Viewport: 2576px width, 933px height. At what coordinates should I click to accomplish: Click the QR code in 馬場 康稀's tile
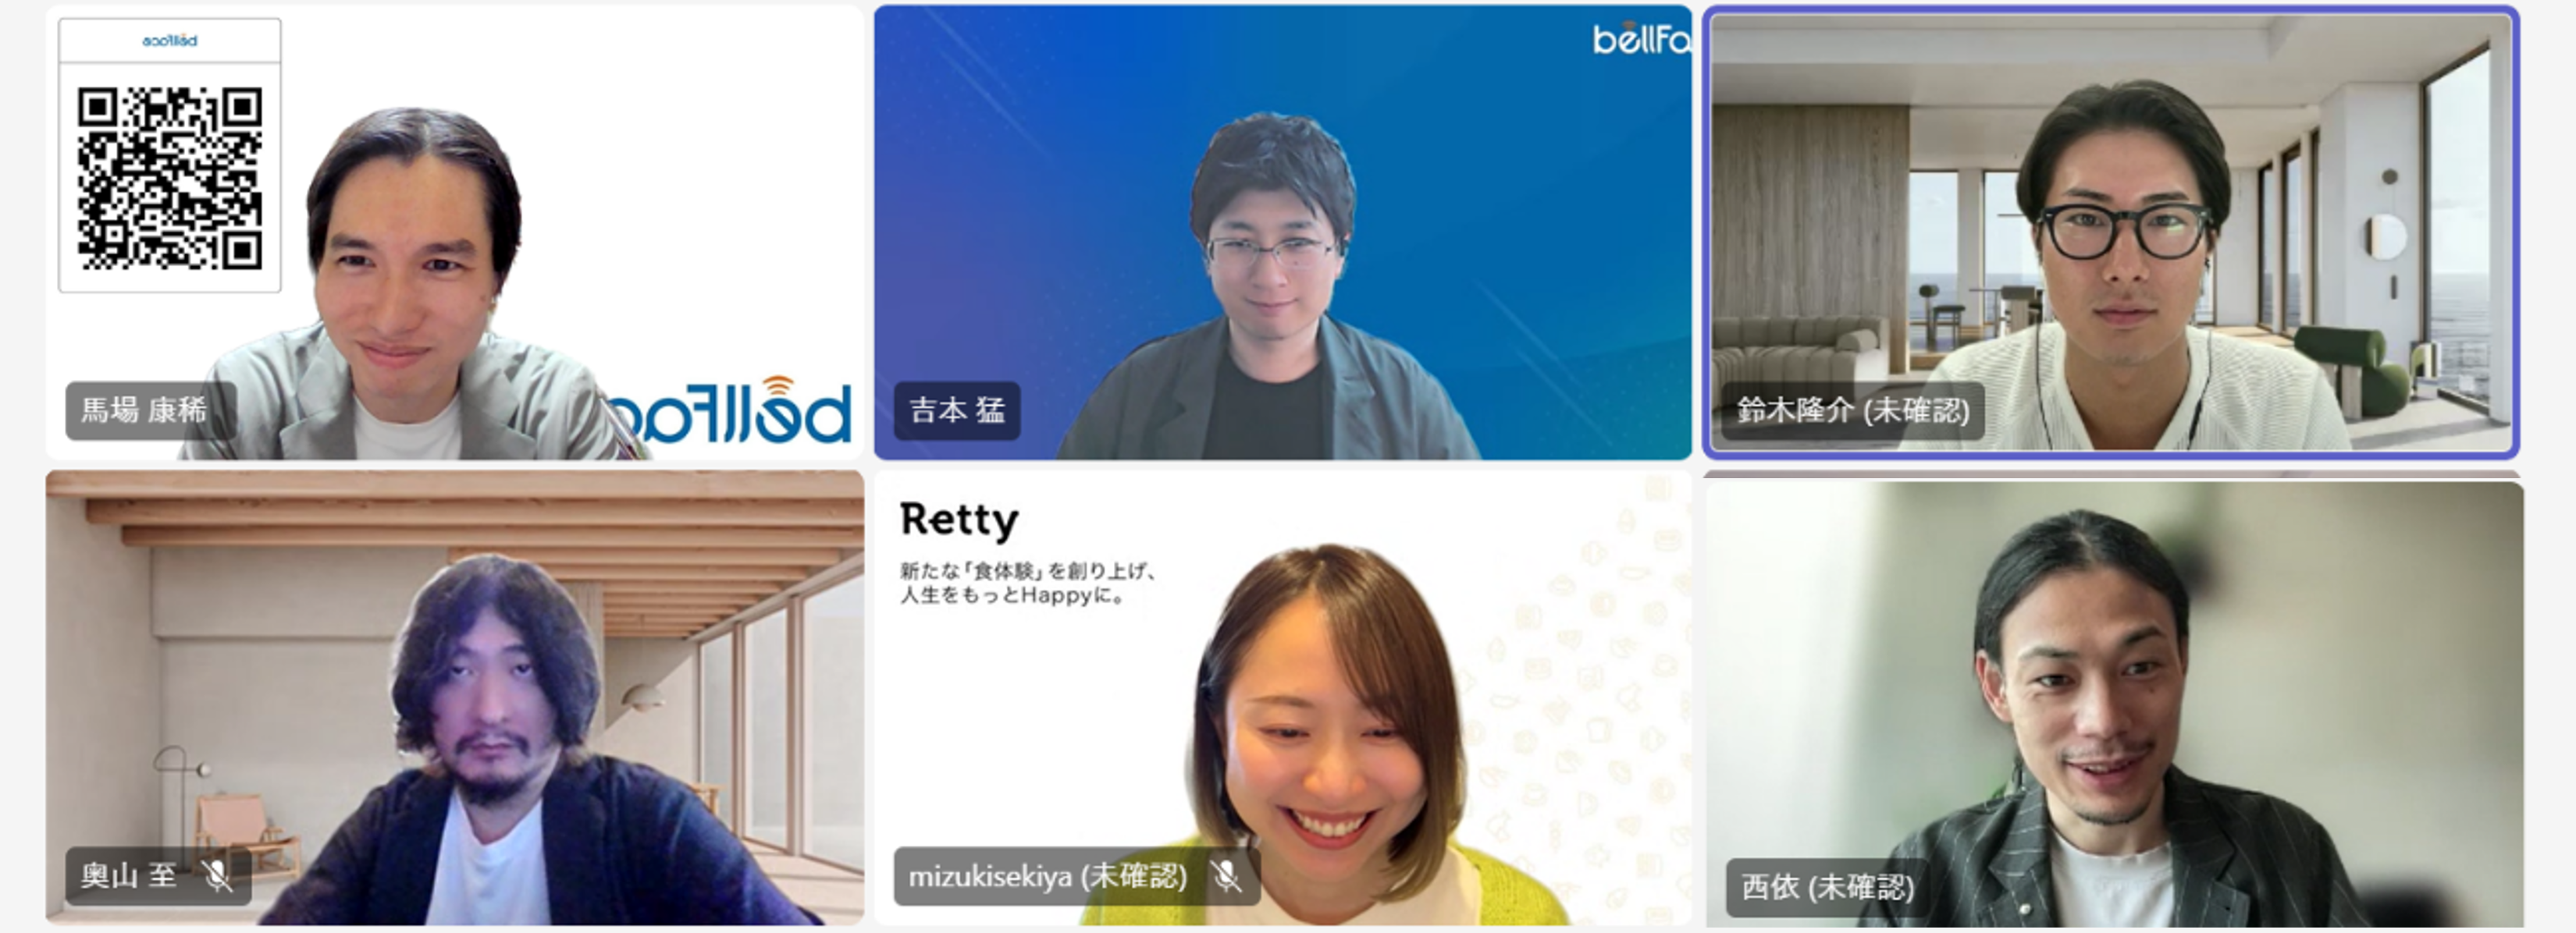coord(170,179)
